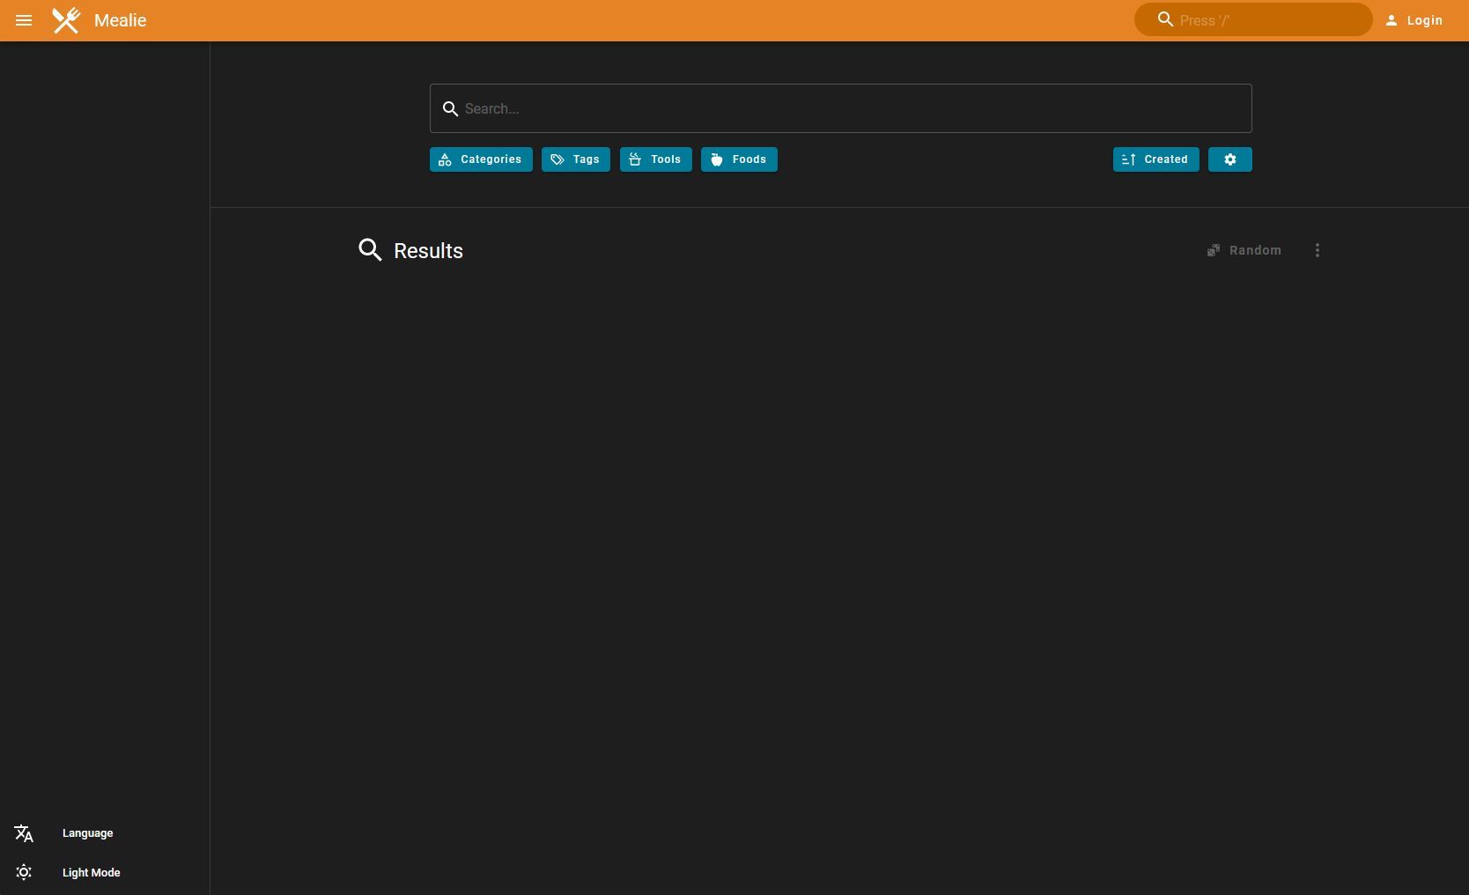Focus the "Press '/'" top bar search field
Viewport: 1469px width, 895px height.
point(1268,20)
